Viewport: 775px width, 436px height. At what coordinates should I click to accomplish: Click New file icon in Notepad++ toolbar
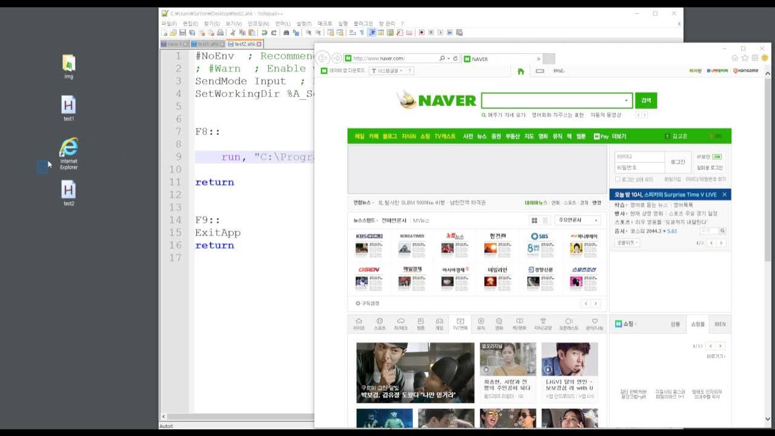click(x=164, y=33)
